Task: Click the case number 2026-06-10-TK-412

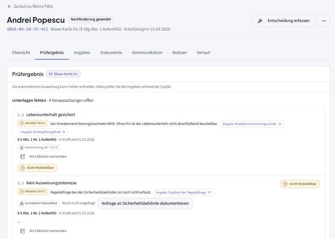Action: [27, 29]
